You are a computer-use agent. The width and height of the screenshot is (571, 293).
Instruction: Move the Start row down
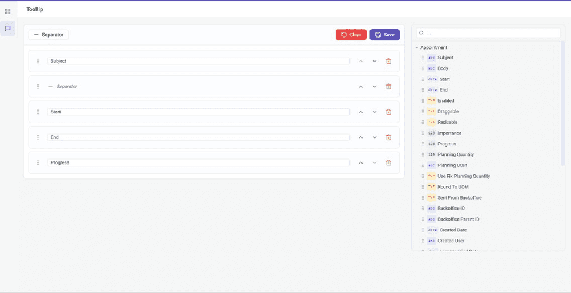[x=375, y=112]
